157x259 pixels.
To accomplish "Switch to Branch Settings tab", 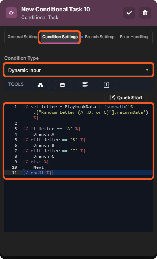I will click(100, 37).
